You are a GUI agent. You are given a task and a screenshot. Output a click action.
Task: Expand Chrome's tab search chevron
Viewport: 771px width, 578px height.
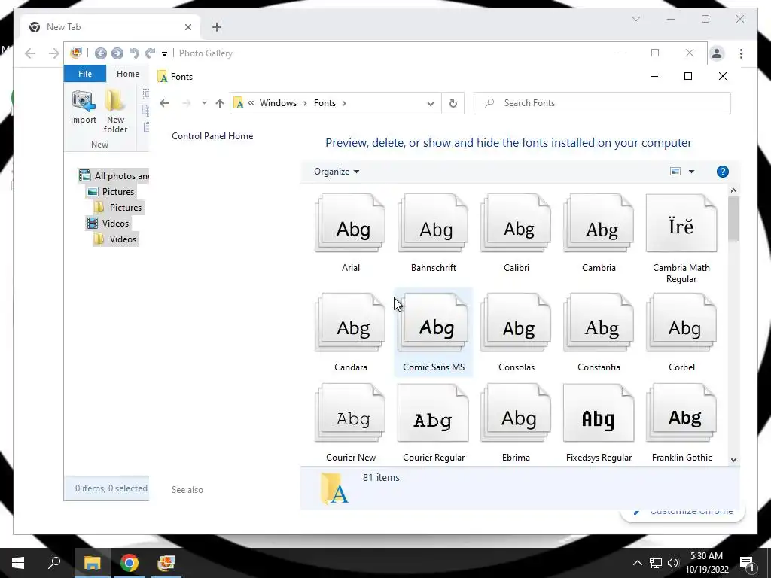click(635, 19)
